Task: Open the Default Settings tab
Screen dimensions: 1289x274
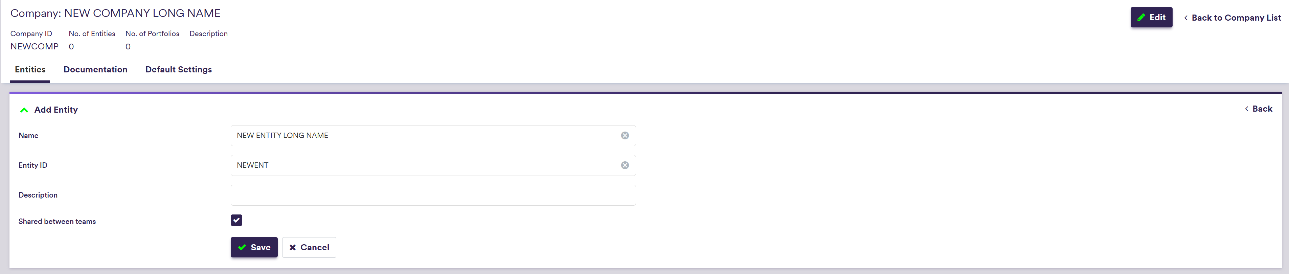Action: coord(178,69)
